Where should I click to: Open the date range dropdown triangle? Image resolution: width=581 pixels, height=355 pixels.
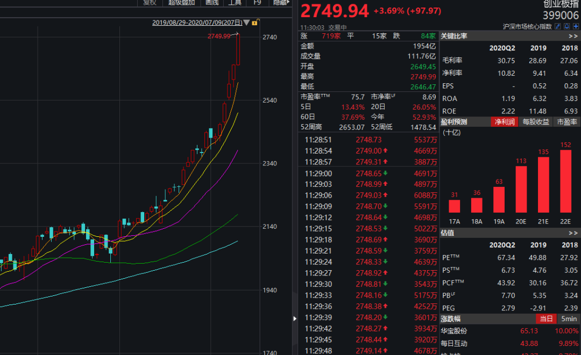246,23
